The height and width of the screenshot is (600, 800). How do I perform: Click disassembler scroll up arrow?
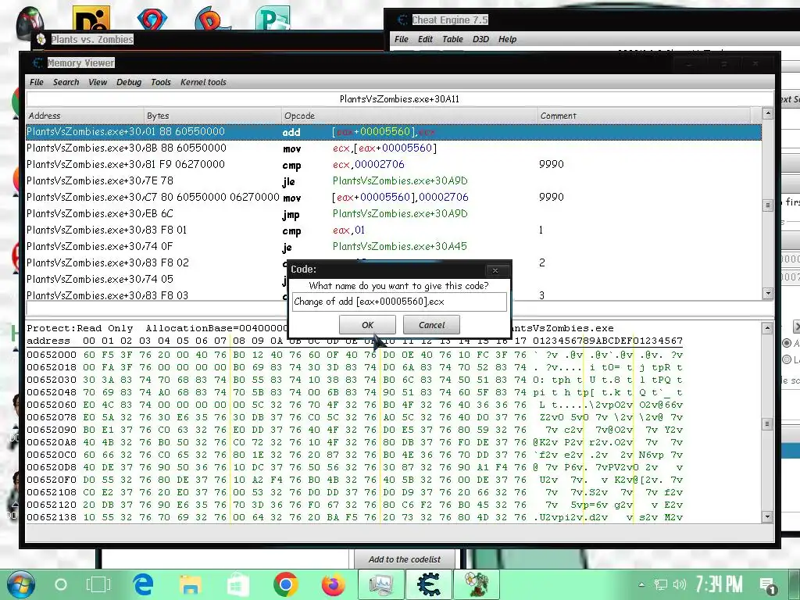767,114
